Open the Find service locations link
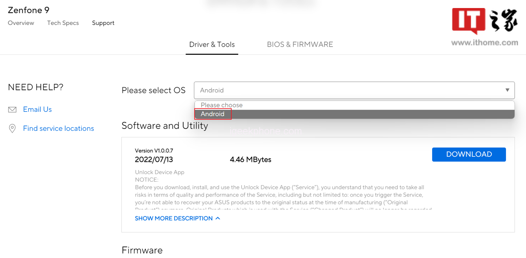This screenshot has height=258, width=526. point(58,129)
